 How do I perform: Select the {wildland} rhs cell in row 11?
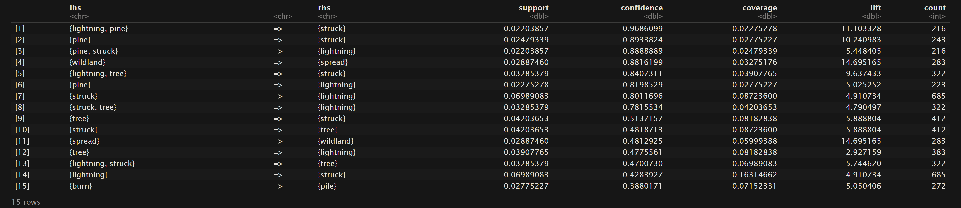[335, 141]
